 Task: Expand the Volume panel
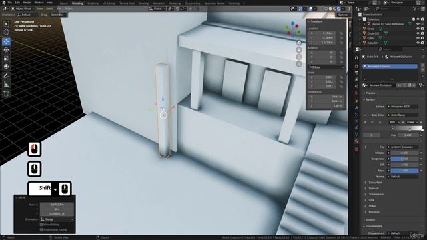click(370, 220)
